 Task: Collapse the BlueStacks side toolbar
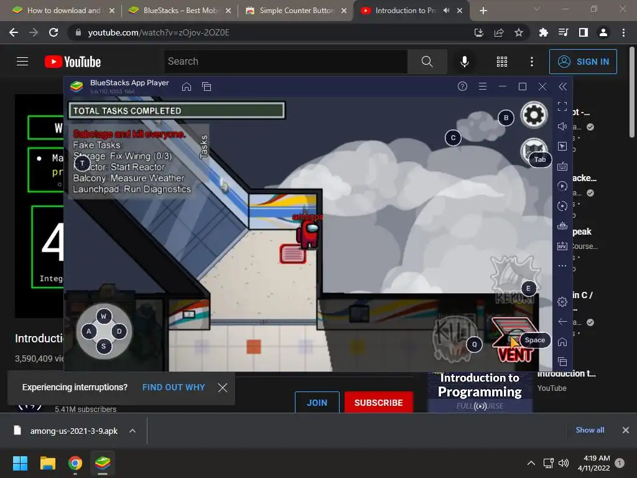[x=562, y=87]
